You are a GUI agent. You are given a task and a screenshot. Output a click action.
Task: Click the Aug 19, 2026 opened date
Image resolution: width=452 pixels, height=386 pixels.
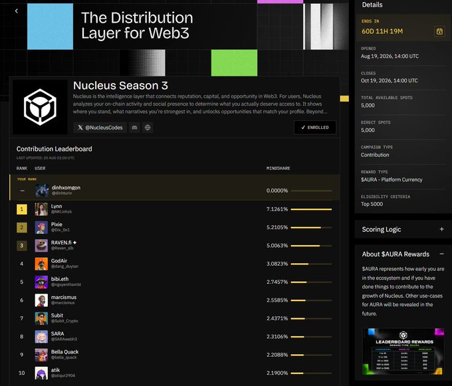(x=390, y=56)
